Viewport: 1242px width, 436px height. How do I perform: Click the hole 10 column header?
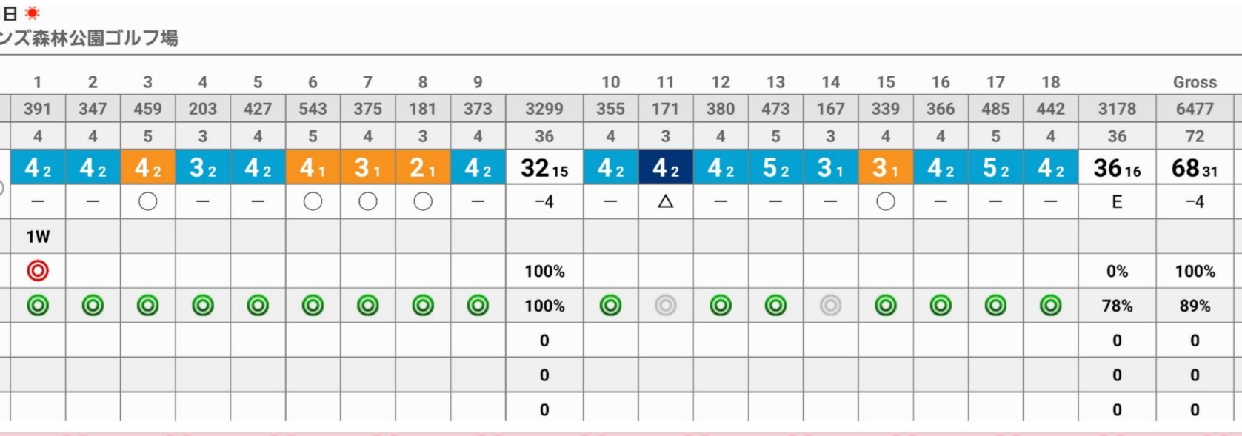610,82
